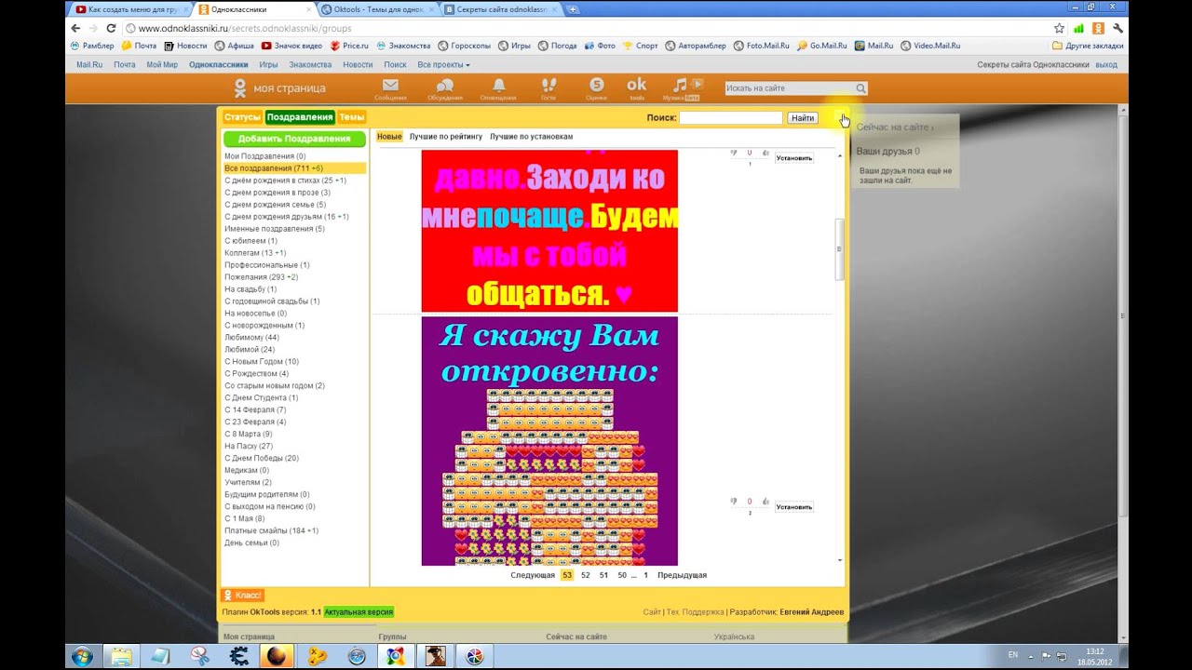Screen dimensions: 1192x670
Task: Open Тех. Поддержка link
Action: coord(695,612)
